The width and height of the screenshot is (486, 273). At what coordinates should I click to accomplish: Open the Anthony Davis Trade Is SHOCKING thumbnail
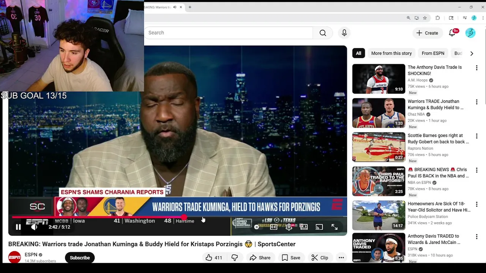coord(379,79)
